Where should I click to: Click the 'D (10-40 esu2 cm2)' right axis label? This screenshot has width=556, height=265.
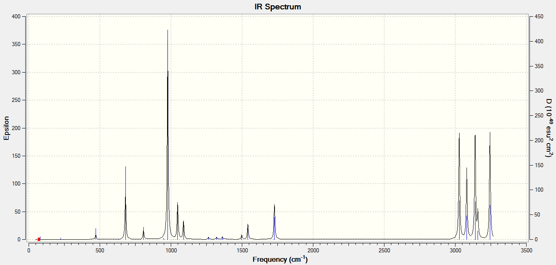(549, 128)
